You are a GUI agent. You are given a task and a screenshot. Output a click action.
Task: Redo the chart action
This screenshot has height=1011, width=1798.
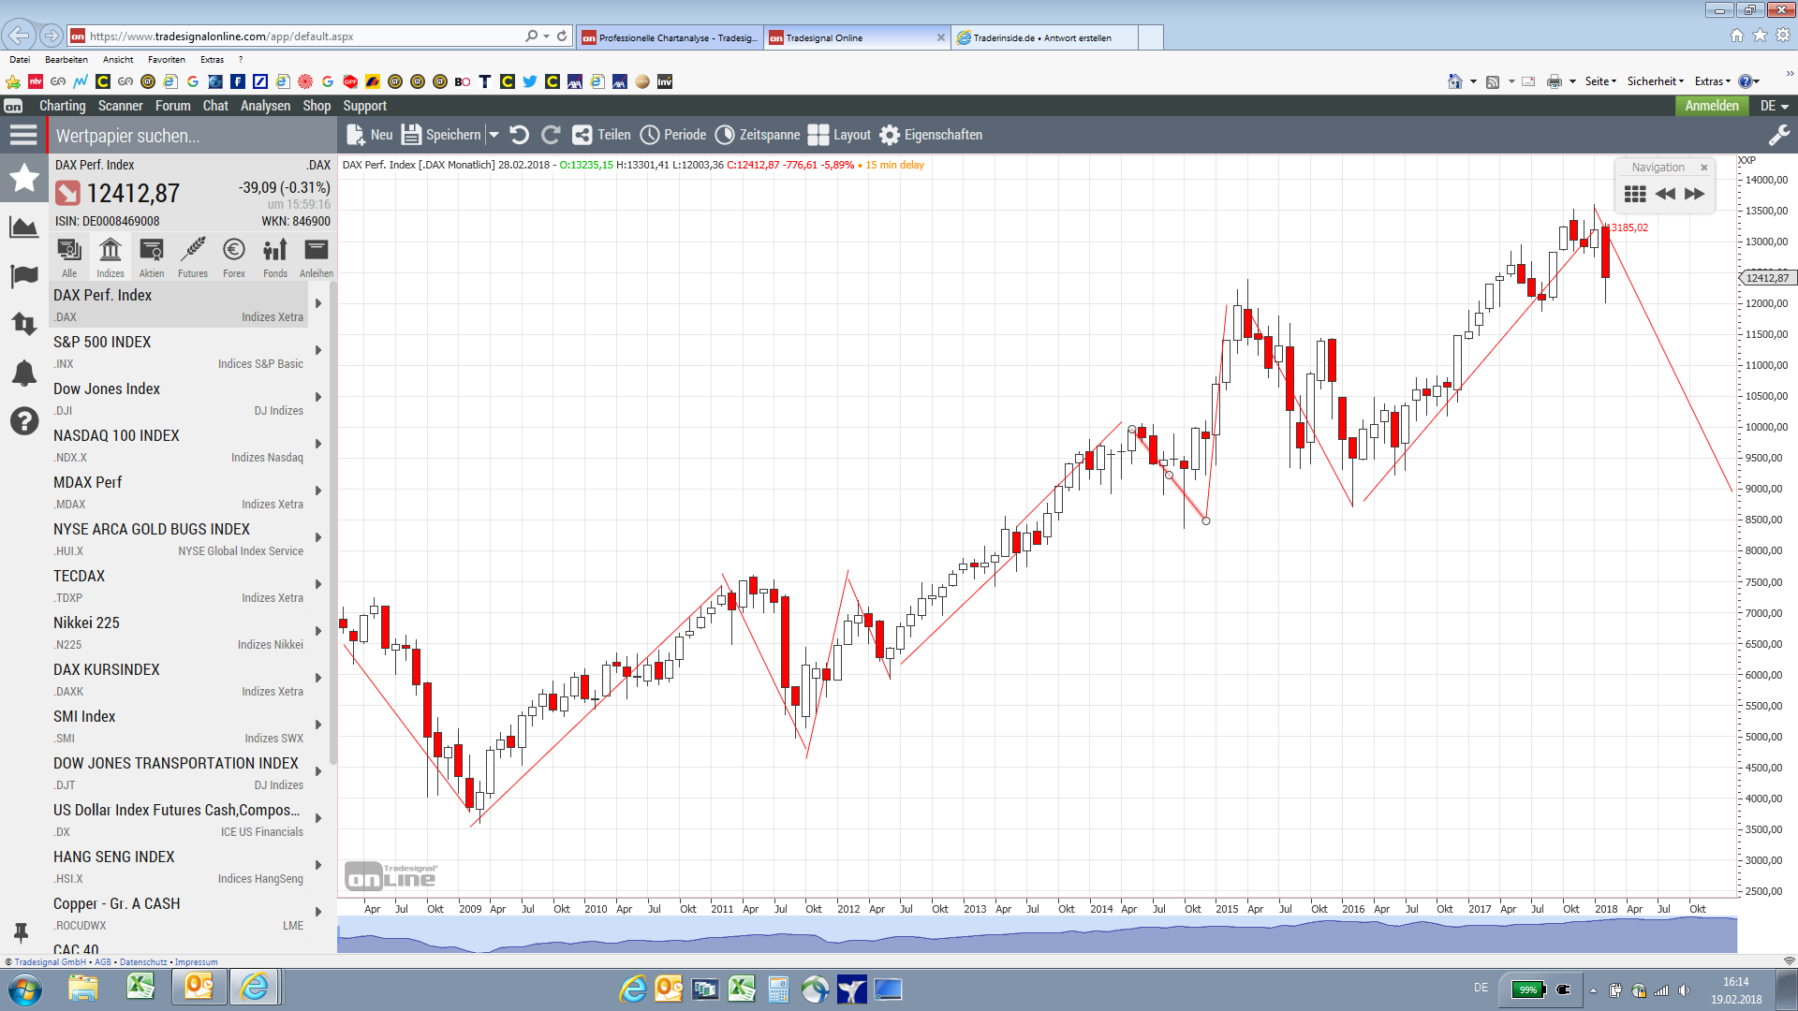coord(552,135)
